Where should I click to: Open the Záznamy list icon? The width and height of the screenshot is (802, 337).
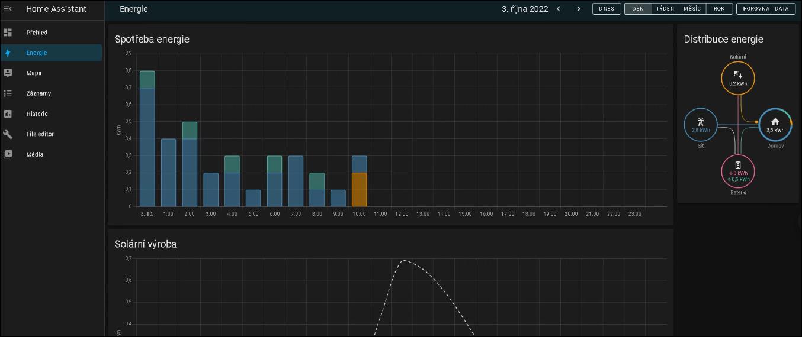(x=8, y=93)
